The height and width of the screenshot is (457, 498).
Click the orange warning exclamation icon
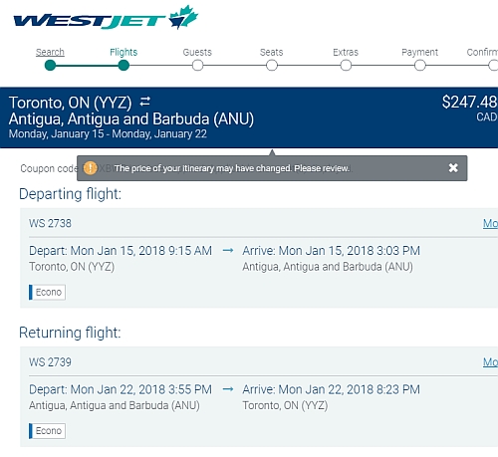[x=90, y=168]
